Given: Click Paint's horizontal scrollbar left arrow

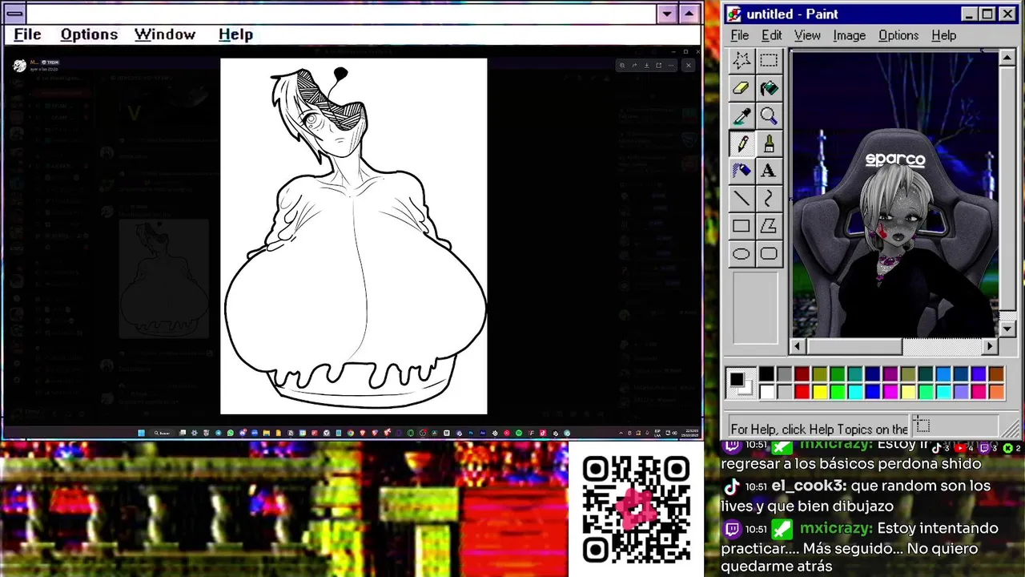Looking at the screenshot, I should pos(797,346).
